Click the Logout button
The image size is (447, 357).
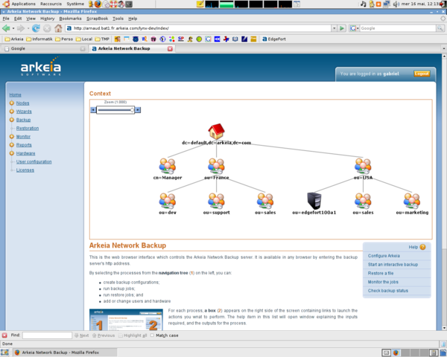[x=422, y=74]
